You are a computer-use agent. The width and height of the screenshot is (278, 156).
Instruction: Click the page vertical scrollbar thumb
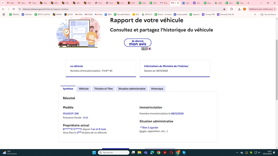(277, 70)
